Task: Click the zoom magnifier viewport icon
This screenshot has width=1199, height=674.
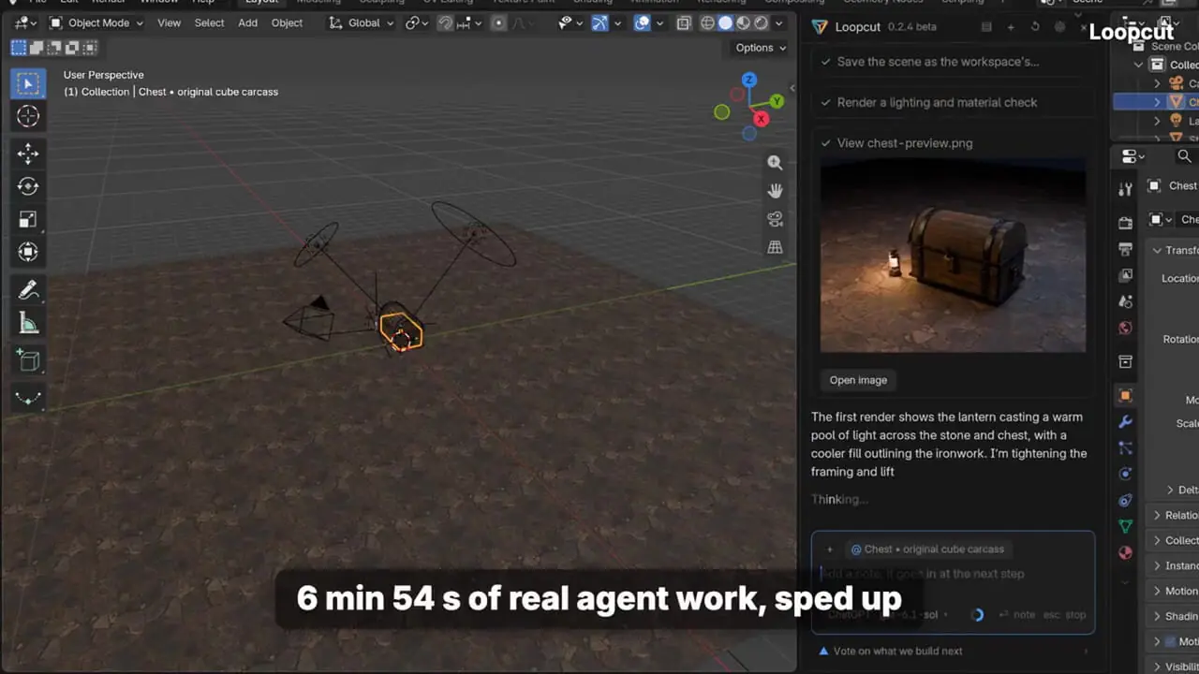Action: [775, 163]
